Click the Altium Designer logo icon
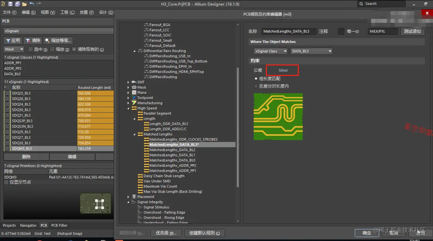433x241 pixels. click(x=3, y=4)
